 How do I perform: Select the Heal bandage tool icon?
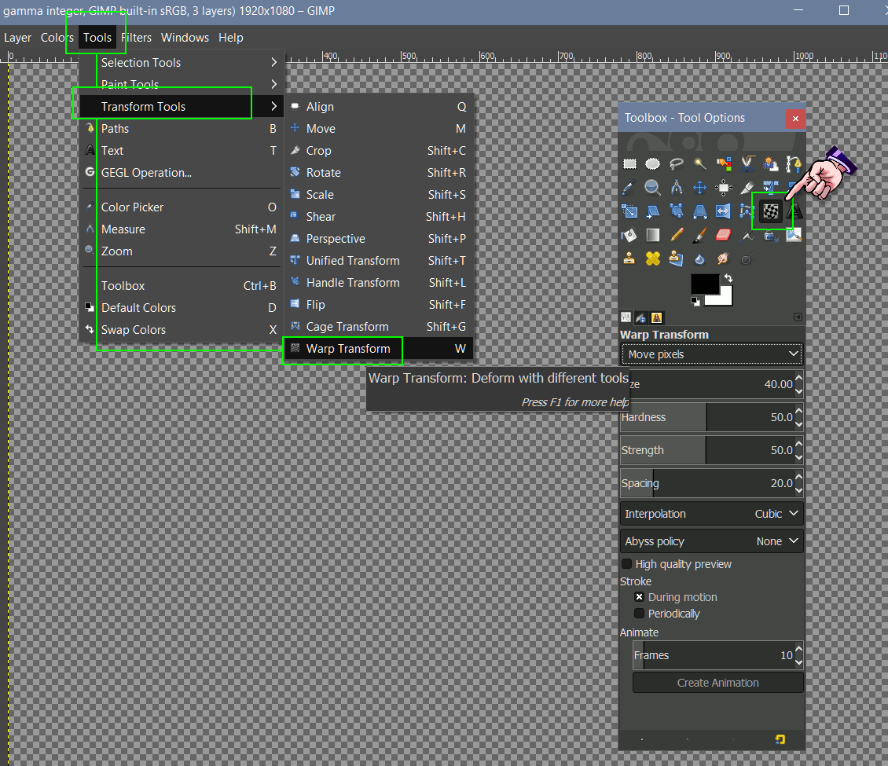[653, 258]
